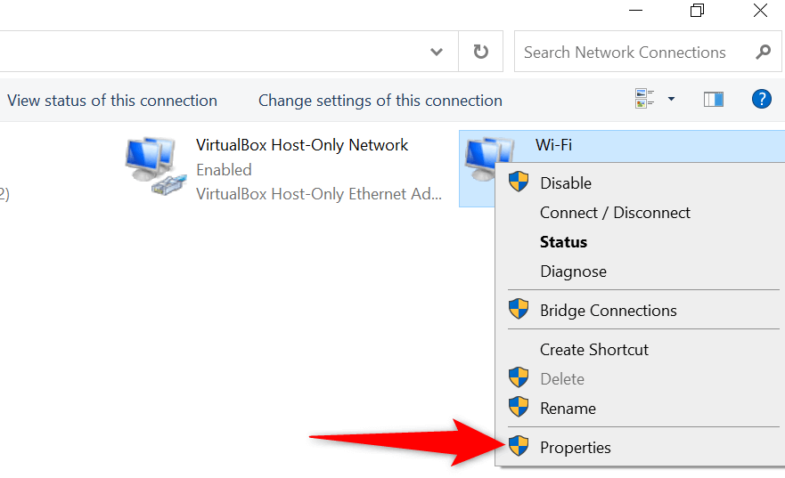Image resolution: width=785 pixels, height=478 pixels.
Task: Open the change view icon
Action: point(645,99)
